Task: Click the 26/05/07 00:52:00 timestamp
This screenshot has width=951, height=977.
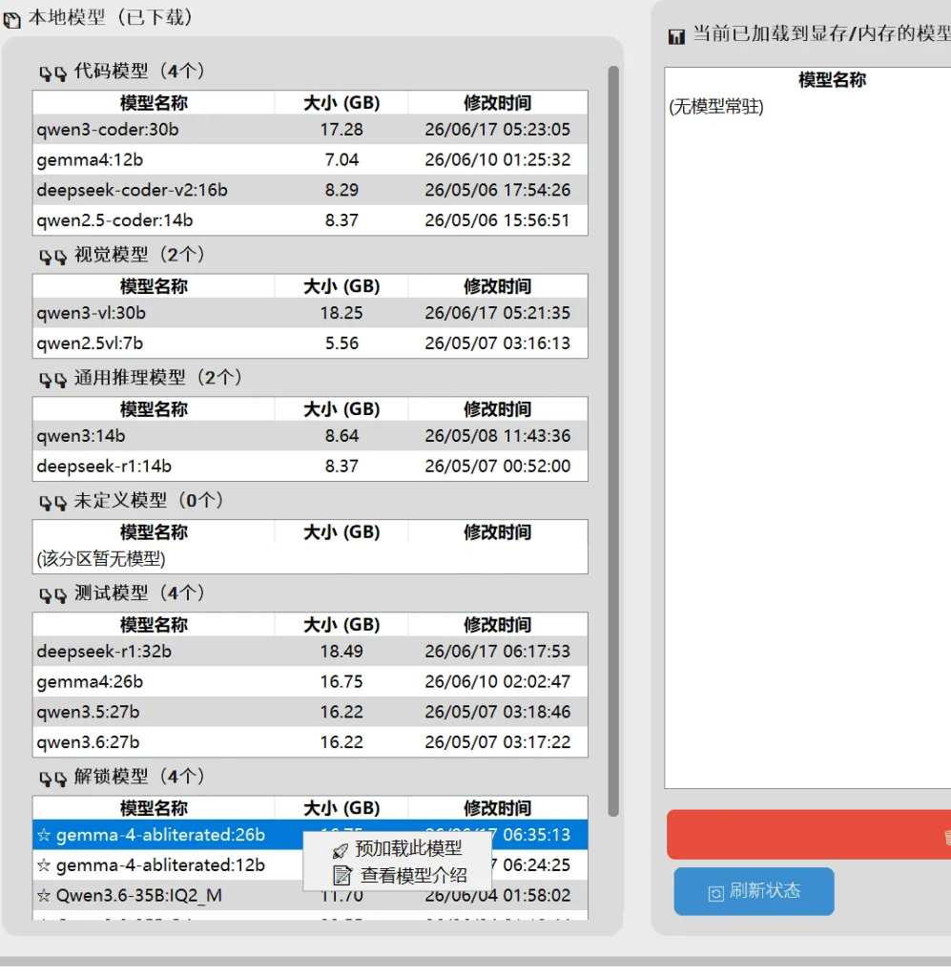Action: (x=498, y=466)
